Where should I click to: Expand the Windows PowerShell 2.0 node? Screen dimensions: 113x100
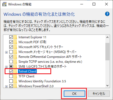[x=6, y=87]
